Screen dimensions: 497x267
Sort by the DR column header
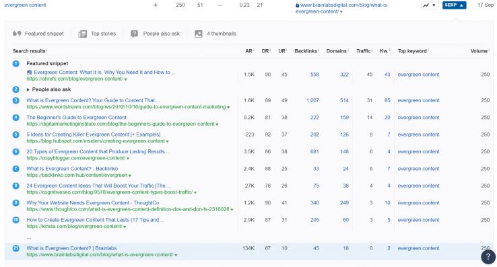pyautogui.click(x=265, y=51)
